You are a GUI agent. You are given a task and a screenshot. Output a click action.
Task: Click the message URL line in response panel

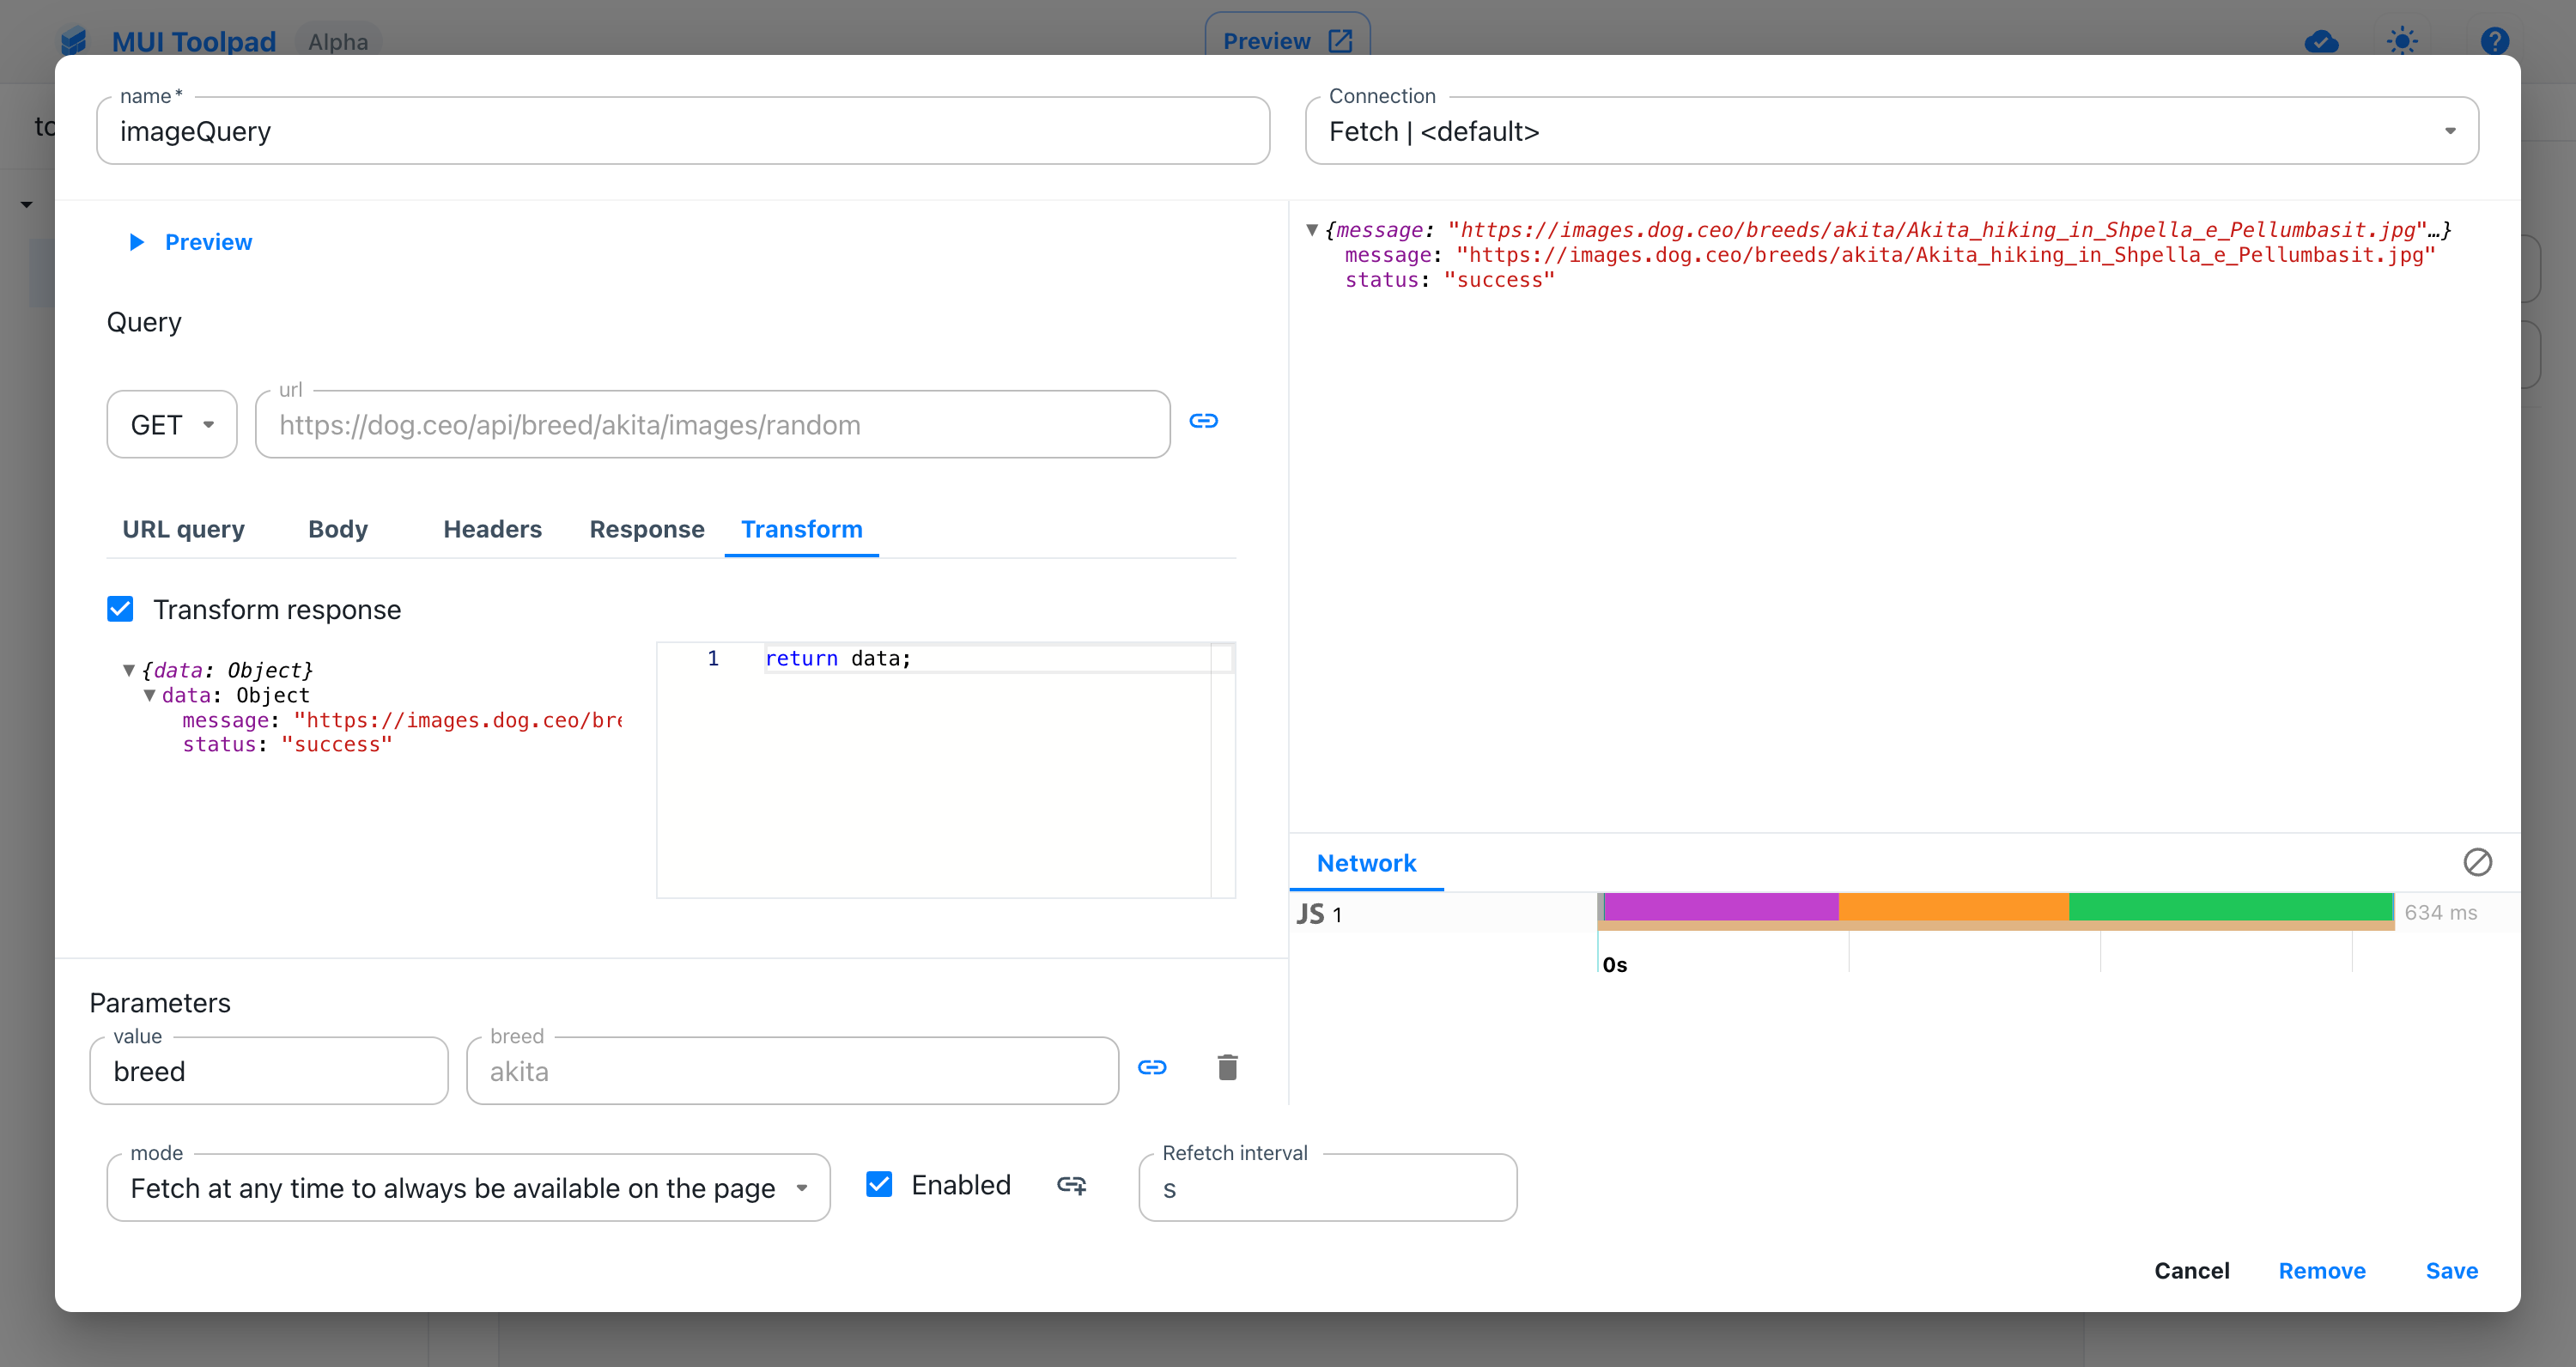click(1889, 255)
